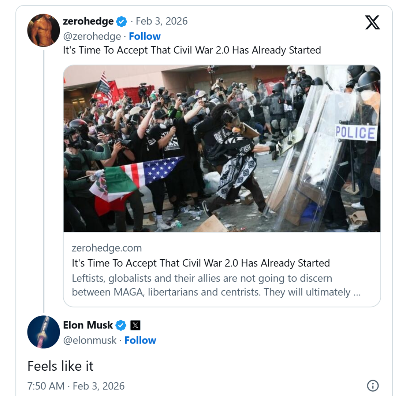This screenshot has width=406, height=396.
Task: Click the quoted tweet's Civil War 2.0 text
Action: (192, 50)
